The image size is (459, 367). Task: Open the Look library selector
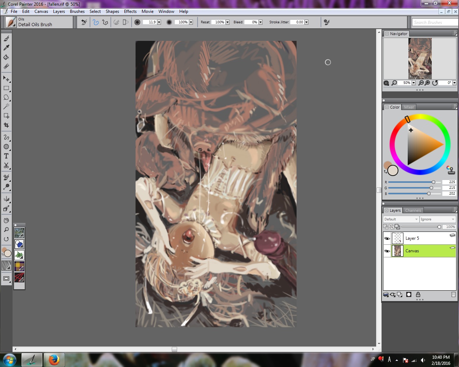click(x=19, y=277)
